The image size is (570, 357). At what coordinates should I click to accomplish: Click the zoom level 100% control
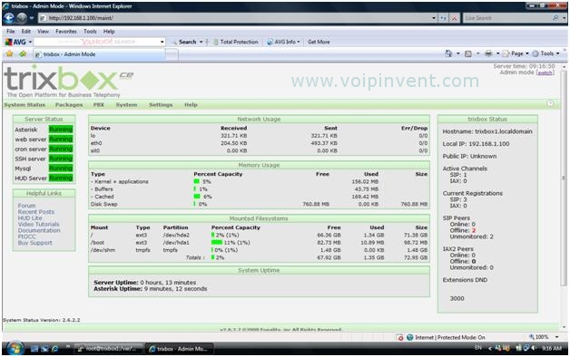[x=543, y=337]
